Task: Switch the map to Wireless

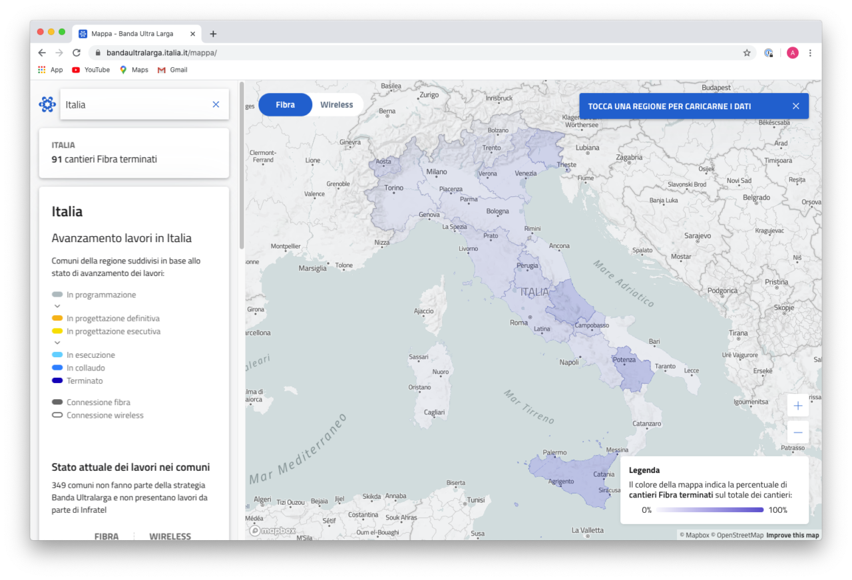Action: tap(336, 105)
